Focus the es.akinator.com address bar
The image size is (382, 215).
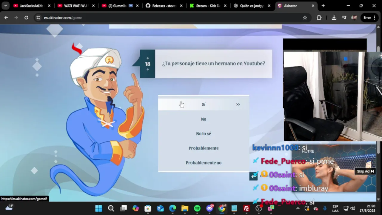coord(172,18)
